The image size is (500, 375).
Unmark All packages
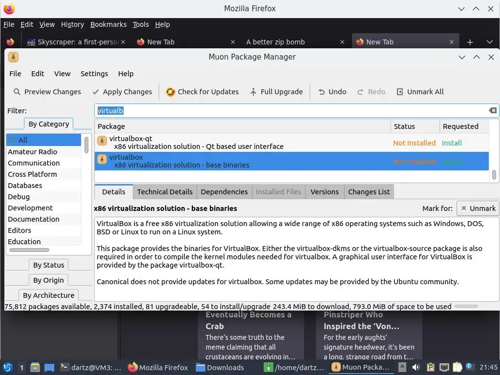(x=420, y=92)
